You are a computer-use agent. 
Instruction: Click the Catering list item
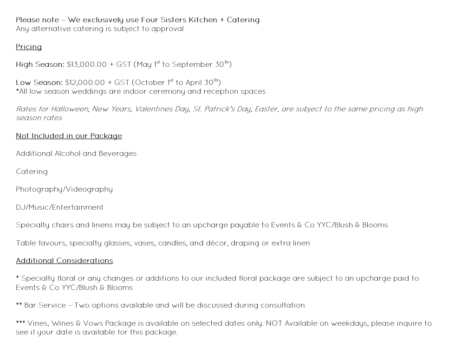coord(32,172)
